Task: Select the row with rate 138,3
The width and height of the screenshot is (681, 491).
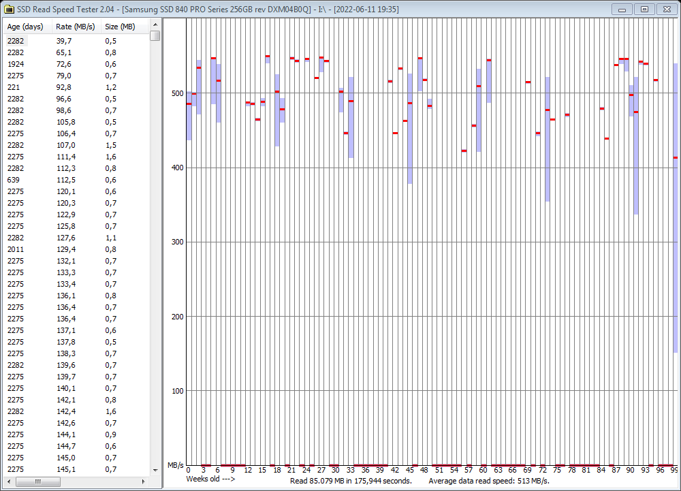Action: pyautogui.click(x=76, y=353)
